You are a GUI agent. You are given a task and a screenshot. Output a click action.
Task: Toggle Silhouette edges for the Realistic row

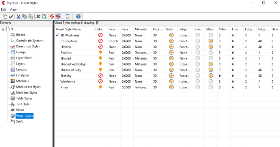(x=211, y=52)
